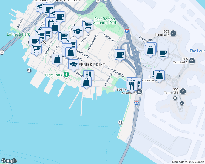Click the lower bus stop icon near Terminal B
Screen dimensions: 205x164
click(182, 103)
